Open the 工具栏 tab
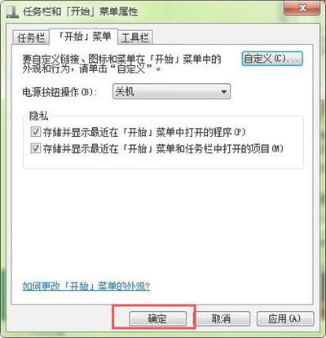Screen dimensions: 326x338 coord(135,37)
